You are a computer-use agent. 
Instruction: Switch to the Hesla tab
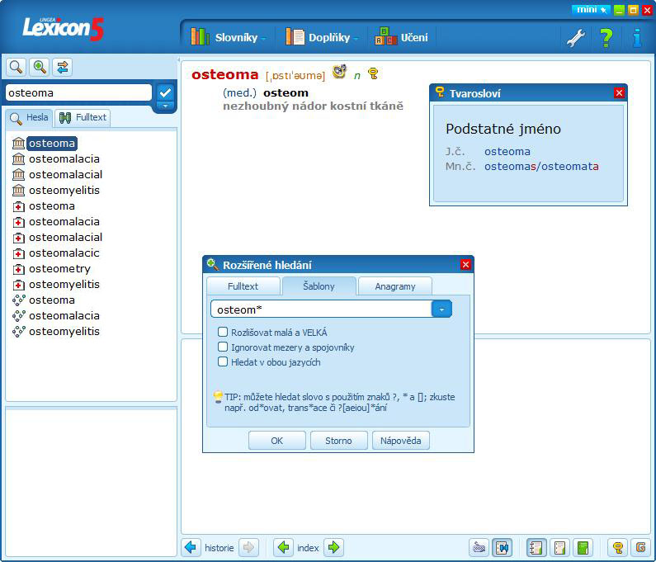click(x=29, y=117)
